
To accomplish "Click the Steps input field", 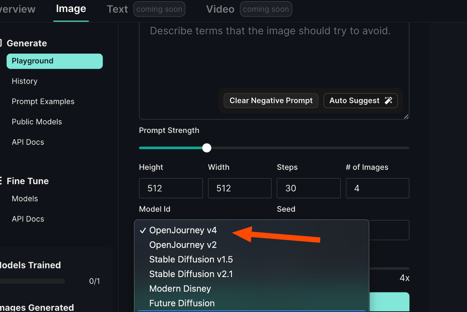I will 309,188.
